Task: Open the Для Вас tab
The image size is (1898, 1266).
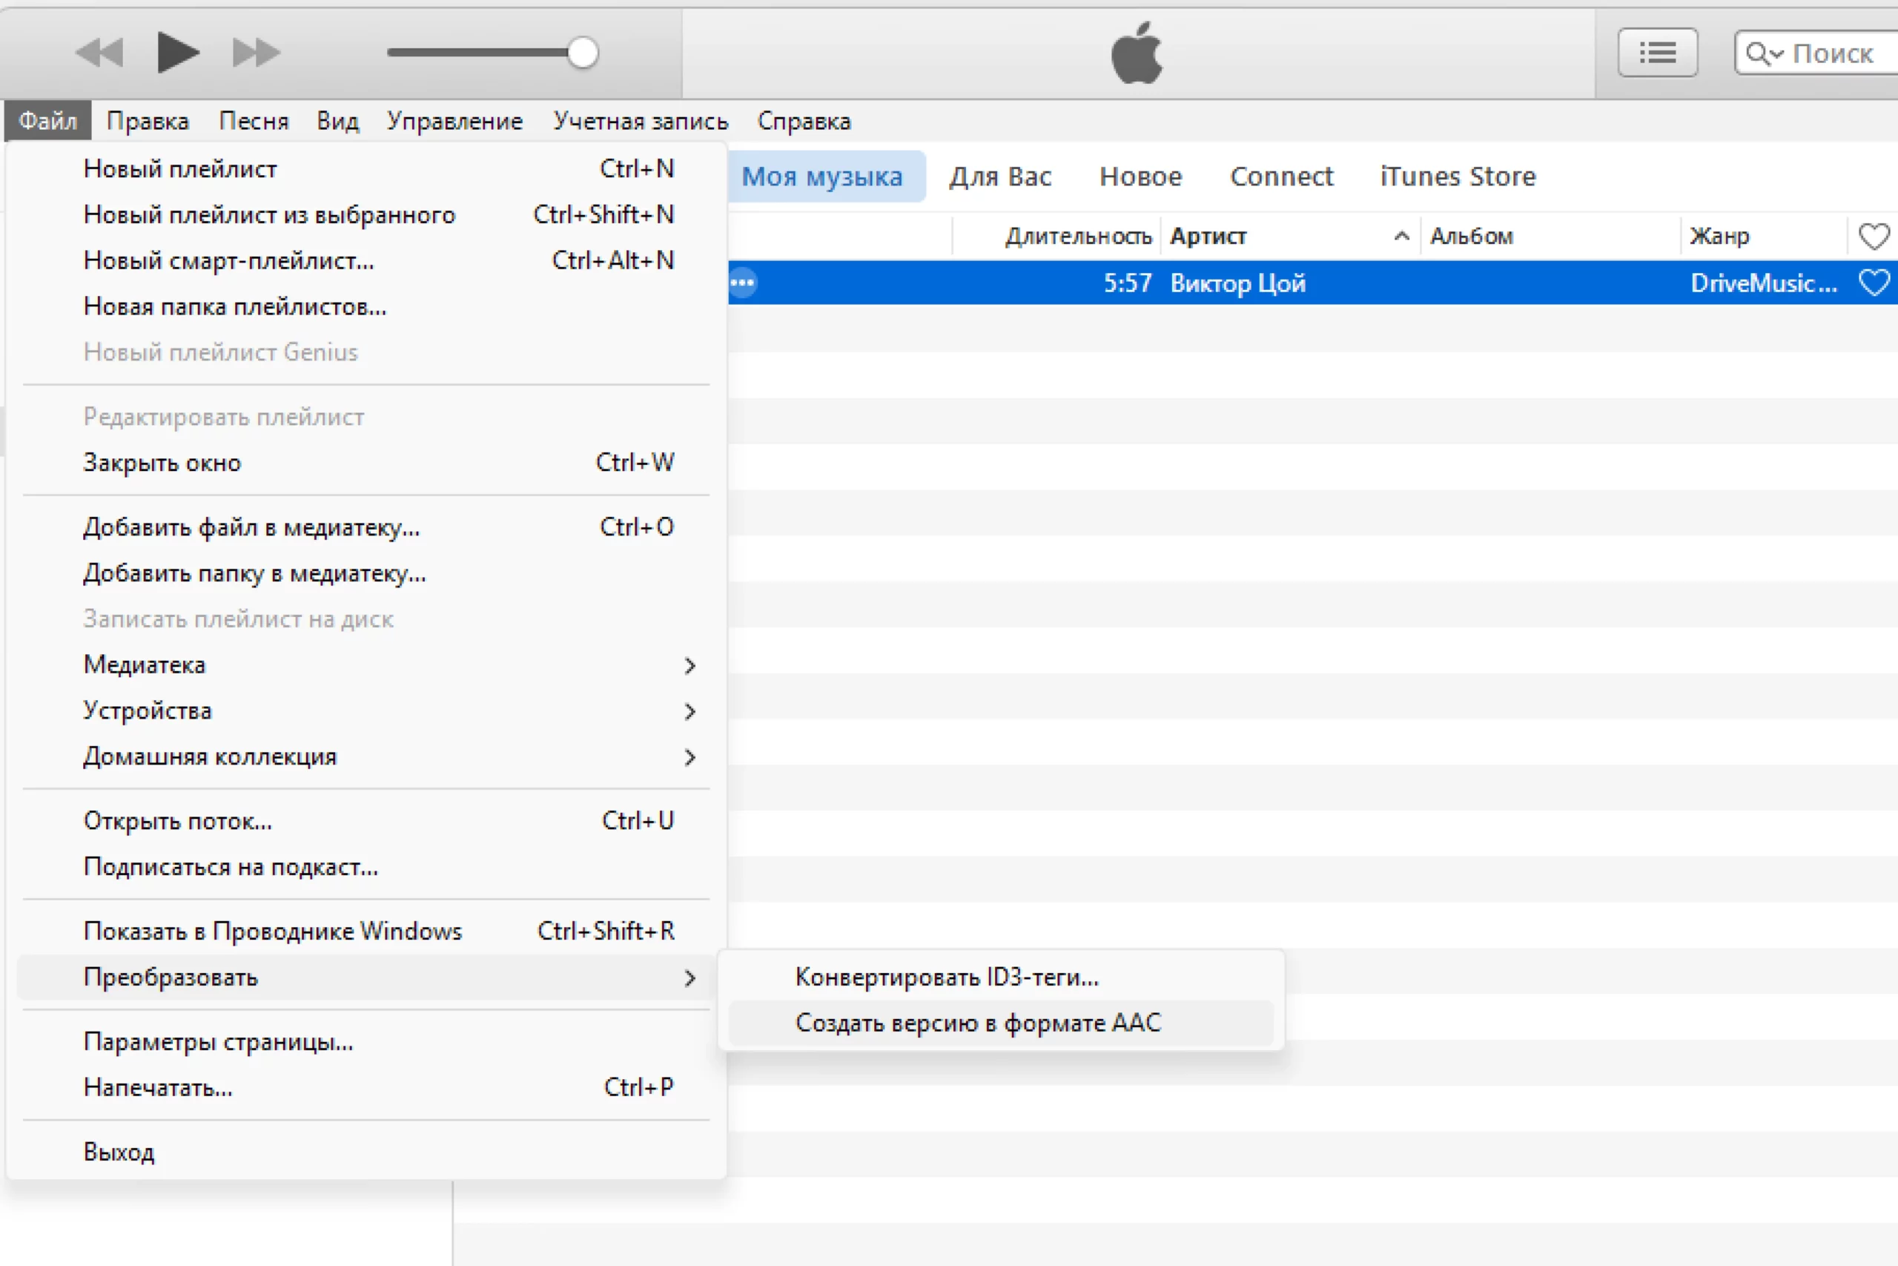Action: point(1000,177)
